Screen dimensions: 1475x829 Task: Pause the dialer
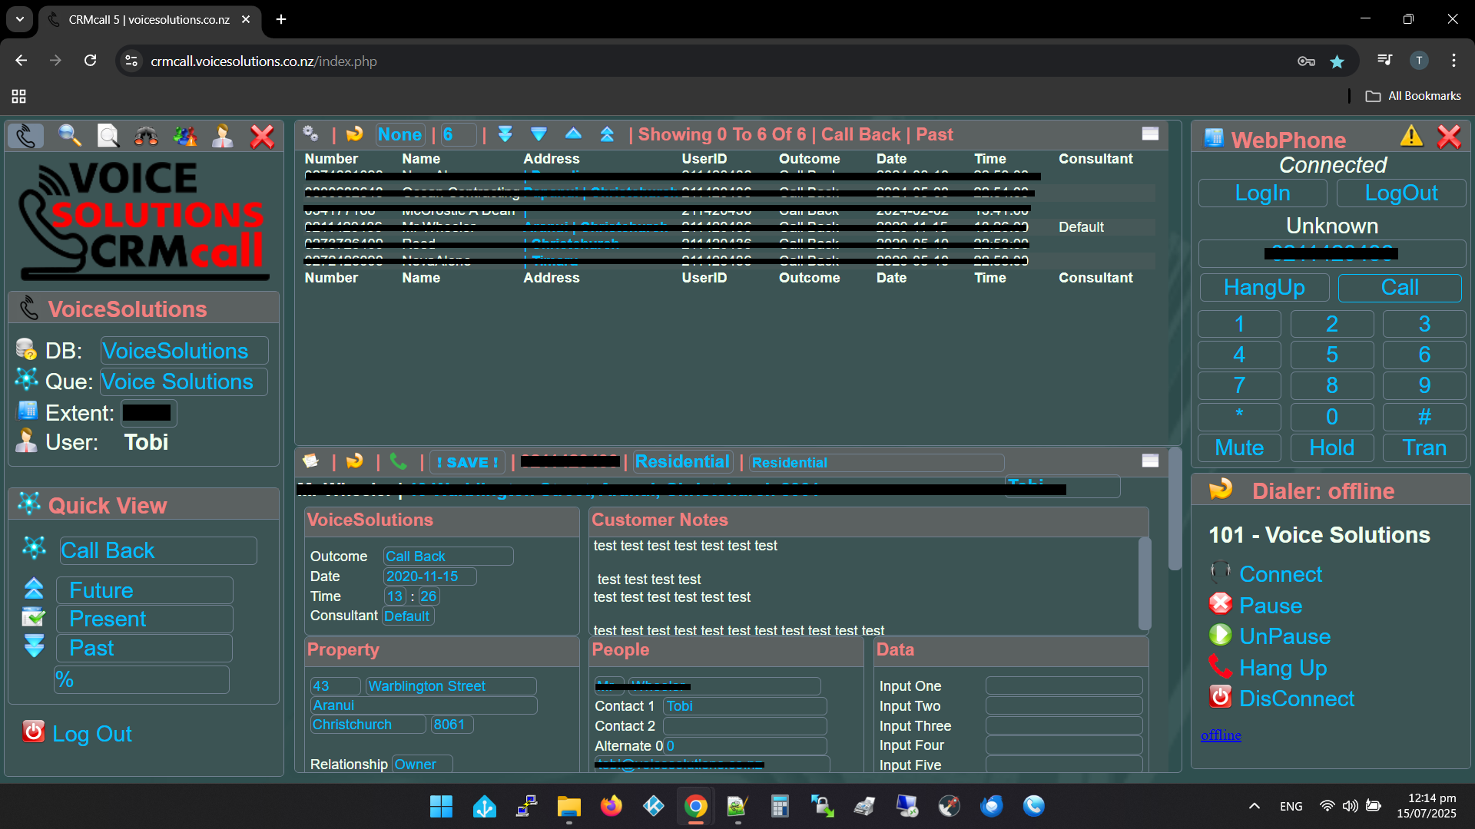[1270, 606]
